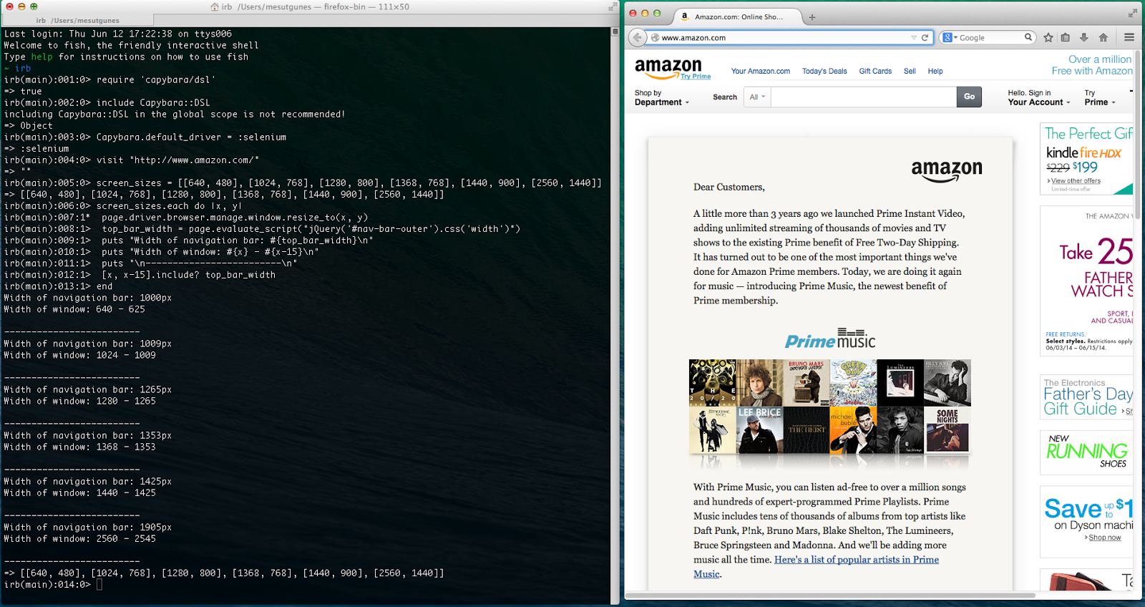1145x607 pixels.
Task: Open the Father's Day Gift Guide ad
Action: click(1086, 397)
